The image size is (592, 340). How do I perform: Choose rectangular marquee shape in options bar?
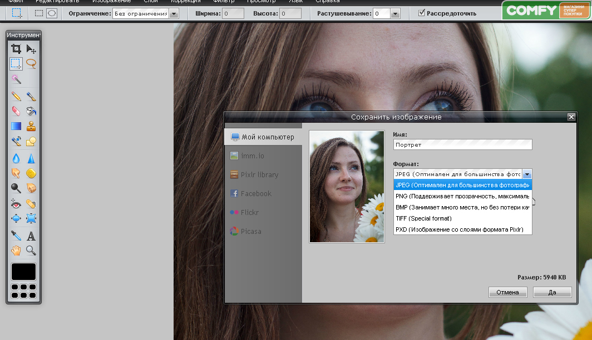39,13
